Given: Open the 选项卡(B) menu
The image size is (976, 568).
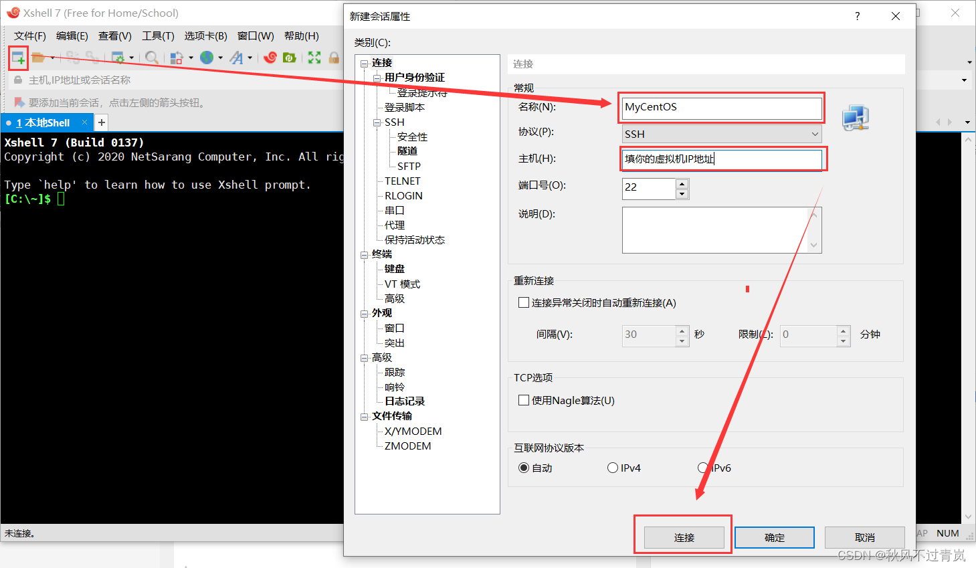Looking at the screenshot, I should 206,36.
